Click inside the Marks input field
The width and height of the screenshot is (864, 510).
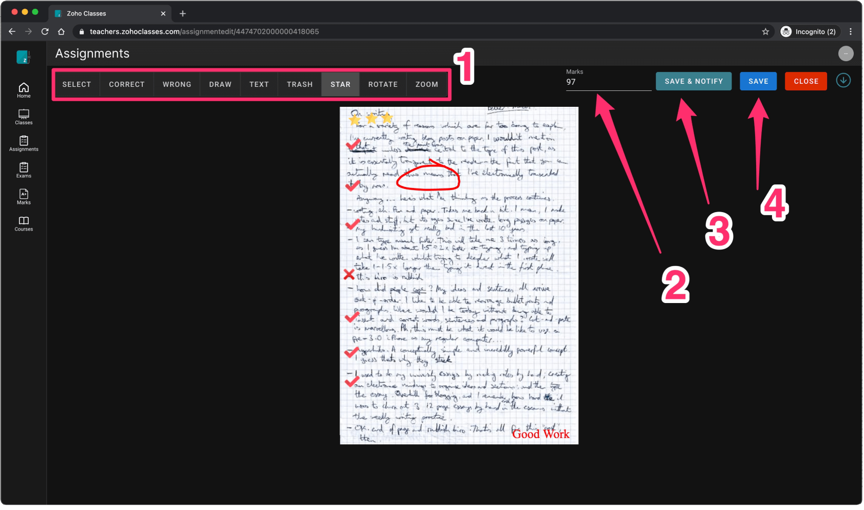609,82
